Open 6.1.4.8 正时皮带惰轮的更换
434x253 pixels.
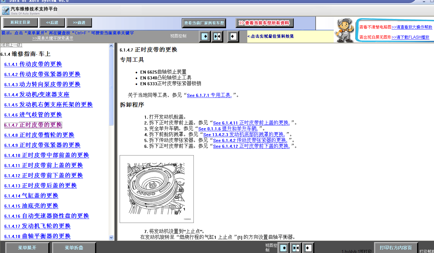tap(39, 135)
